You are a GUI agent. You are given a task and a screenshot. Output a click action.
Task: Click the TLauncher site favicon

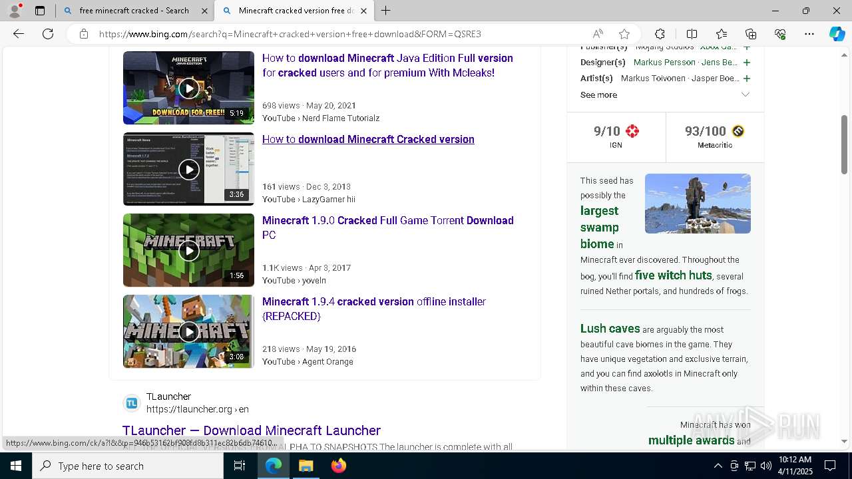132,403
